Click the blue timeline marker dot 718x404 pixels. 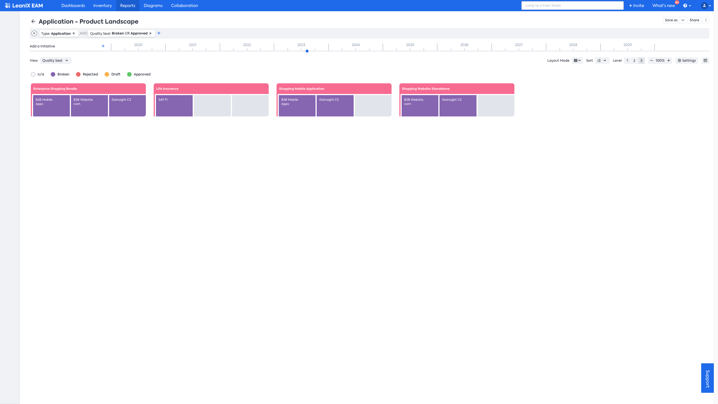tap(307, 51)
